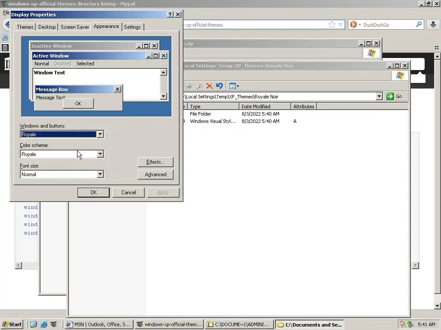441x330 pixels.
Task: Click the Windows flag logo in Royale Noir window
Action: coord(400,76)
